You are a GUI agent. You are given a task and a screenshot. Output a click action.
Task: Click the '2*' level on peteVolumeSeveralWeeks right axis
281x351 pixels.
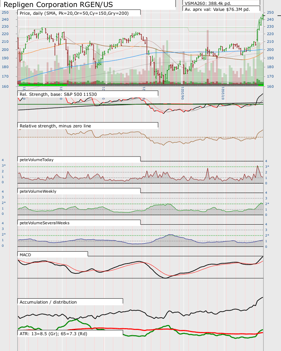[267, 235]
